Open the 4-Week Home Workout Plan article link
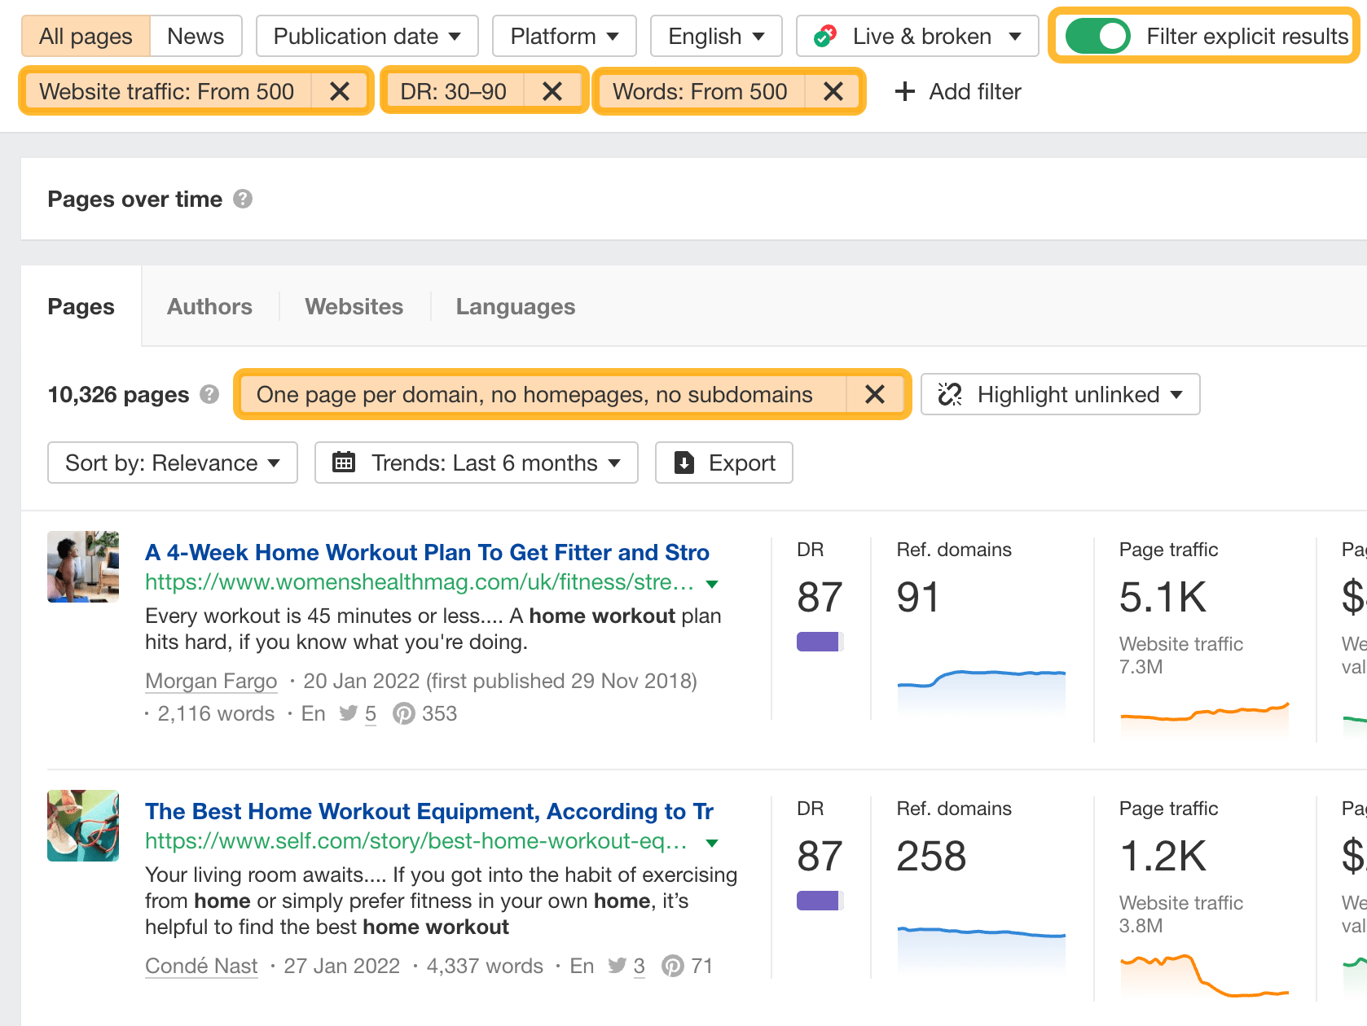 click(427, 552)
